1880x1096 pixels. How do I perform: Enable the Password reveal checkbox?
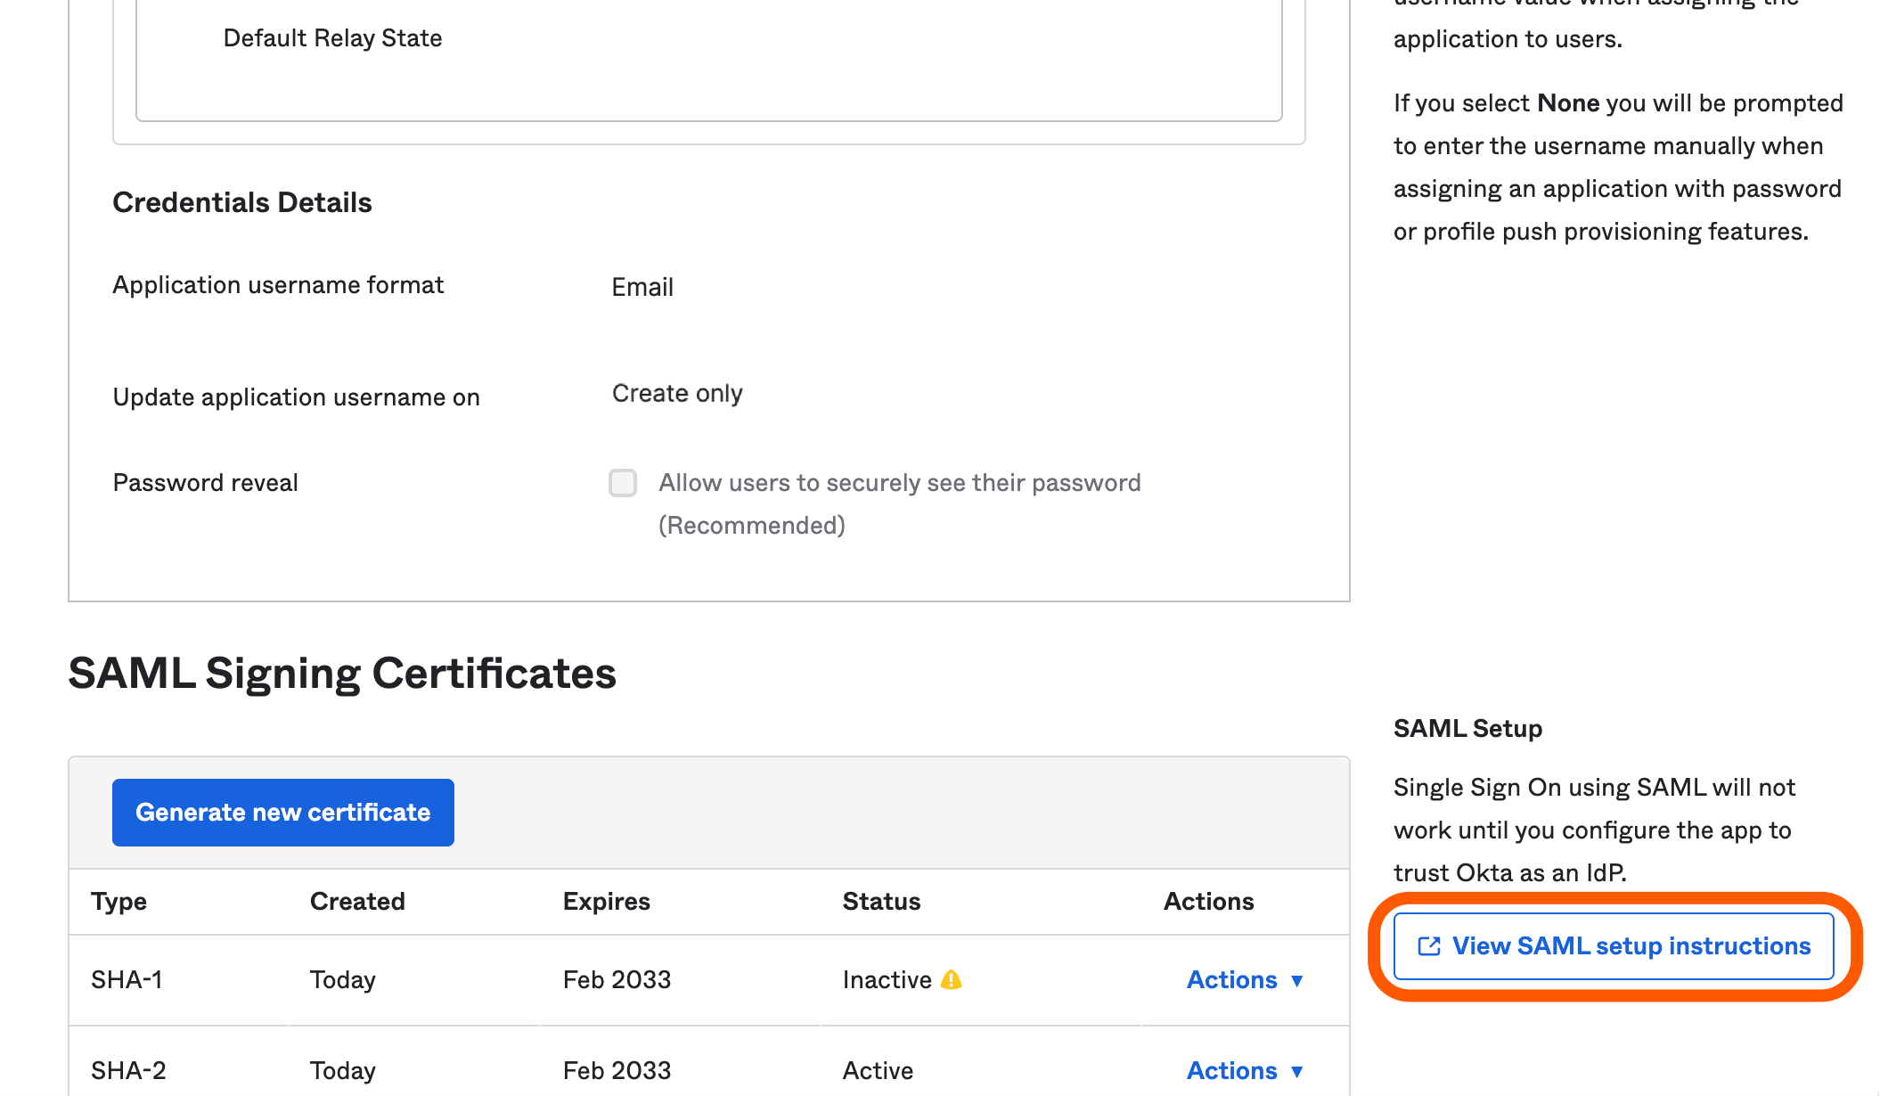[x=622, y=483]
